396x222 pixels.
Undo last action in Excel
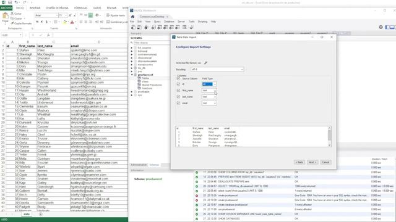(x=16, y=2)
